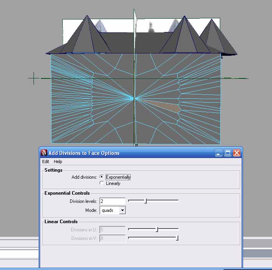Screen dimensions: 272x270
Task: Click the Divisions in V field
Action: coord(112,238)
